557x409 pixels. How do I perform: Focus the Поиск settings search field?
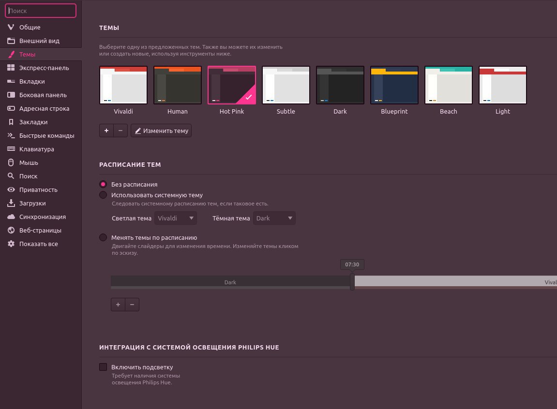(x=41, y=11)
